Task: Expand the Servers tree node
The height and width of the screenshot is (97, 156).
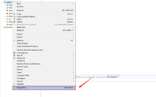Action: [2, 27]
